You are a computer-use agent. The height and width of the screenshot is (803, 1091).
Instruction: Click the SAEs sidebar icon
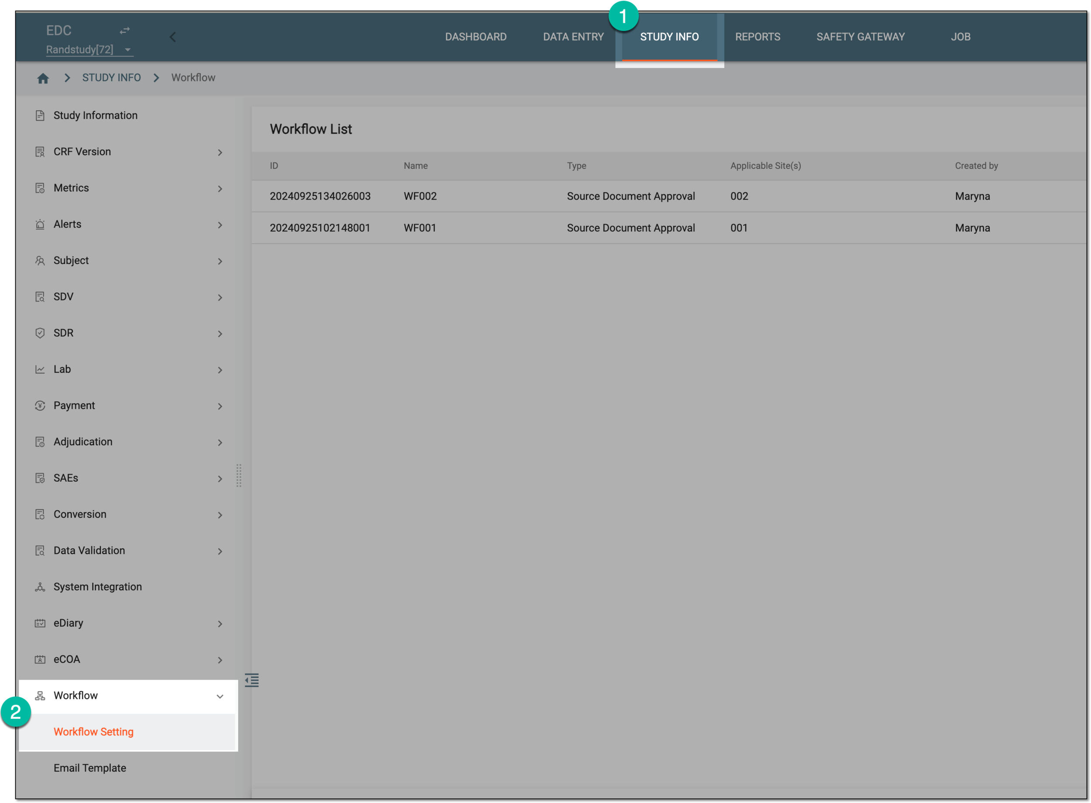point(40,478)
